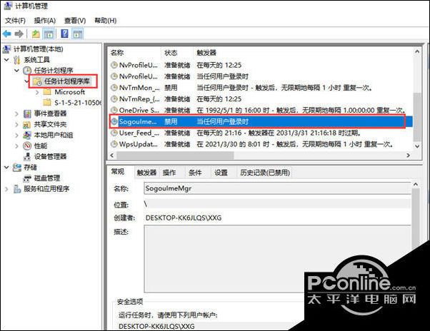The width and height of the screenshot is (430, 331).
Task: Click the 设备管理器 icon
Action: (x=27, y=156)
